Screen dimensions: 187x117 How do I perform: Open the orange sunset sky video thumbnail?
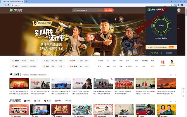point(166,83)
